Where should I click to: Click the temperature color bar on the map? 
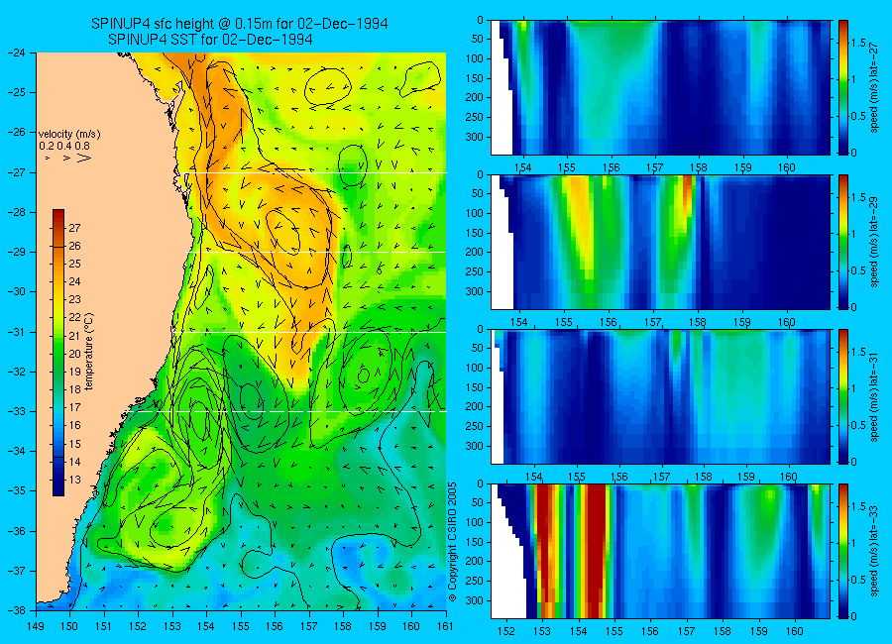pyautogui.click(x=58, y=353)
